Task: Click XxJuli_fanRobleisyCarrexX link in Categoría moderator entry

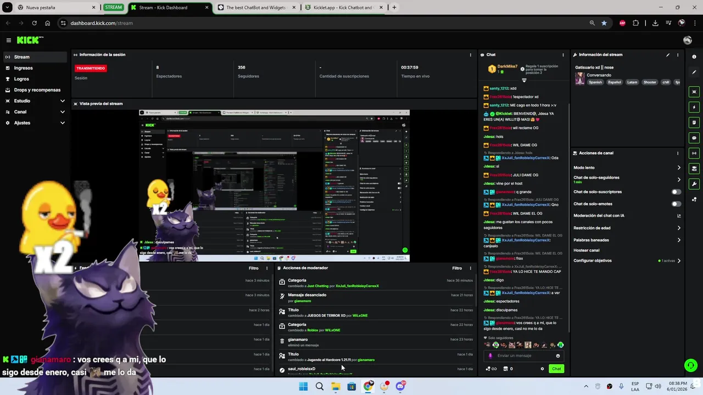Action: [x=357, y=286]
